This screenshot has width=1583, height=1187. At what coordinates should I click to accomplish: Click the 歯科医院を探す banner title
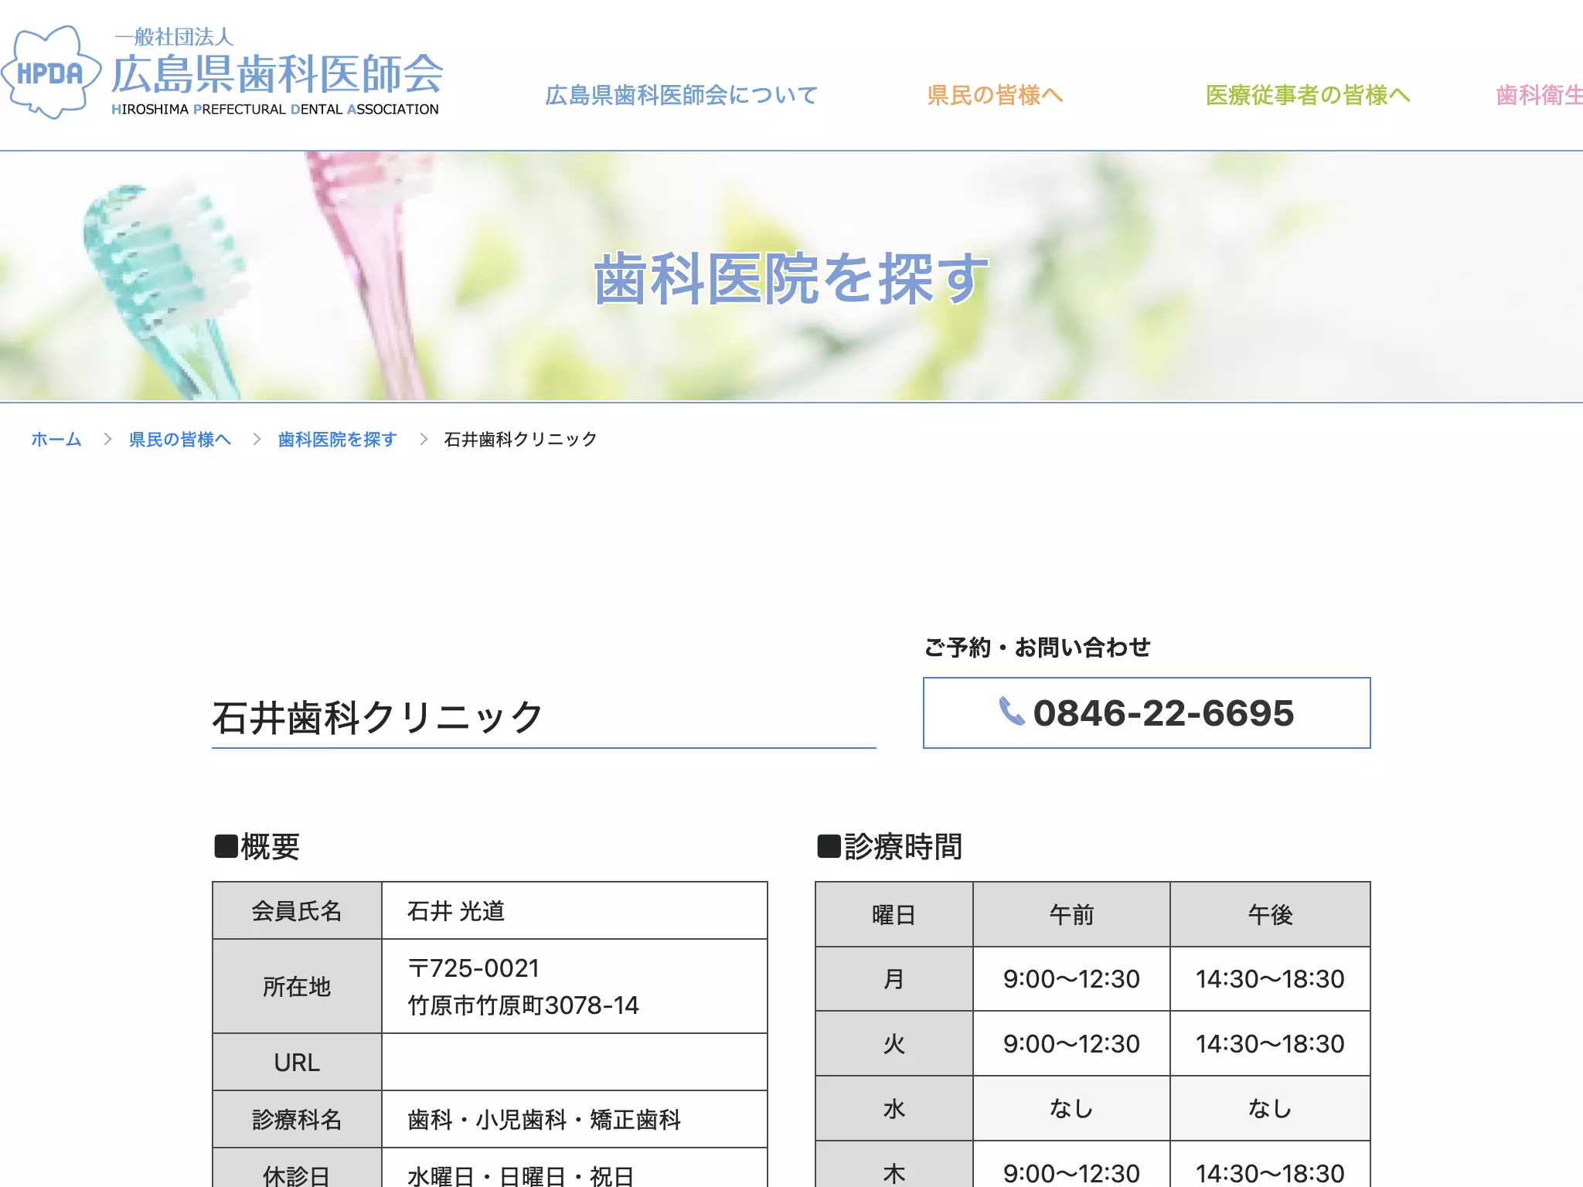tap(791, 277)
